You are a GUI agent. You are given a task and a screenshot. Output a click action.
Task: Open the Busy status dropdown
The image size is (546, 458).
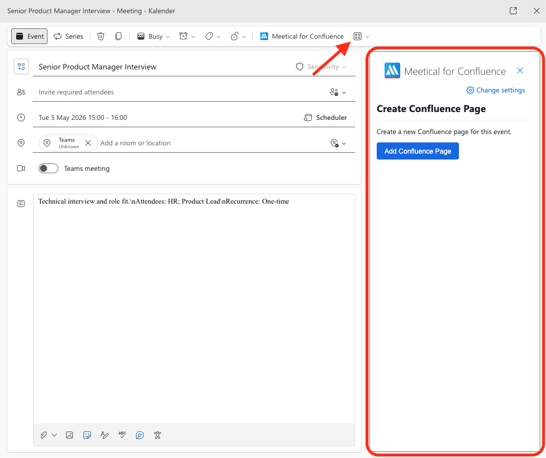[x=153, y=36]
